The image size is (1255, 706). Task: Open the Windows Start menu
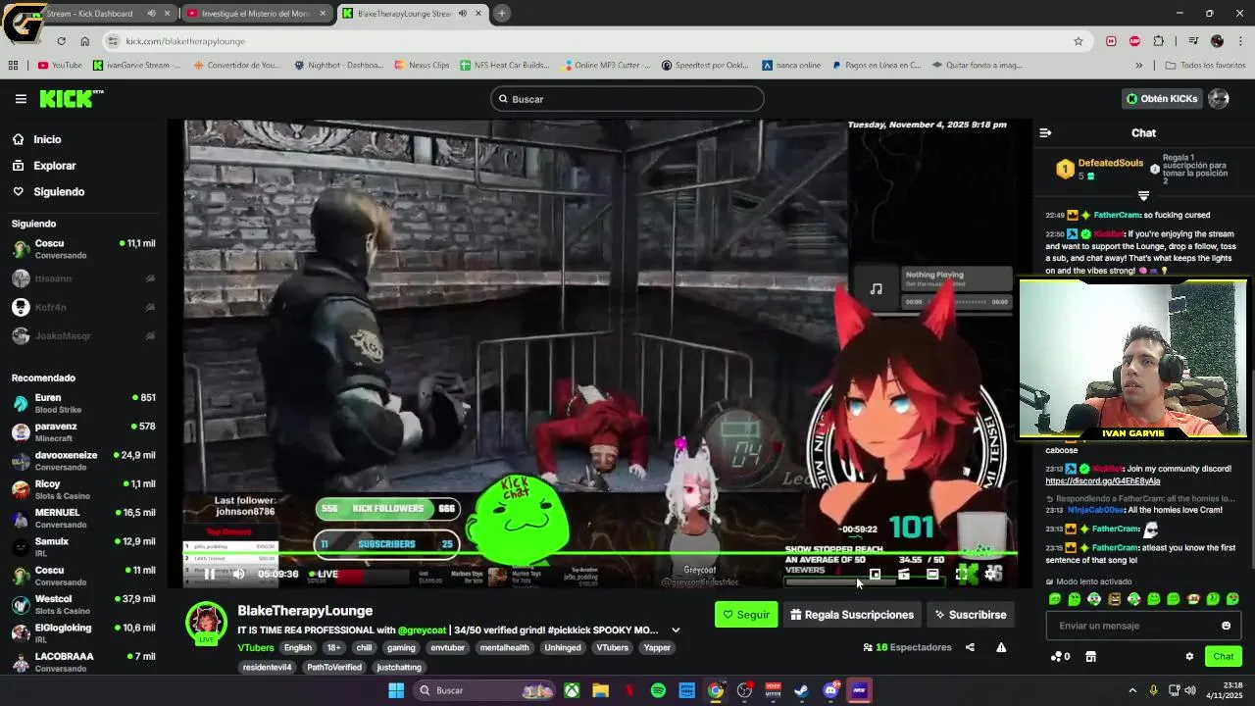[396, 690]
